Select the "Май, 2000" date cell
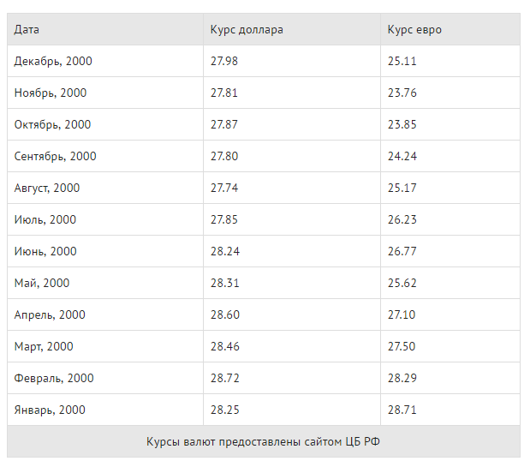Screen dimensions: 530x467 coord(42,284)
